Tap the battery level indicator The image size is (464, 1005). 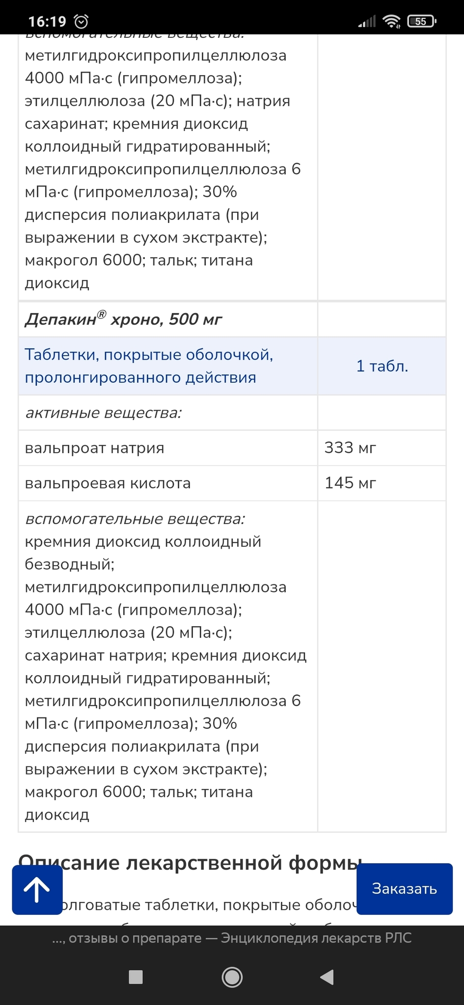pos(421,21)
